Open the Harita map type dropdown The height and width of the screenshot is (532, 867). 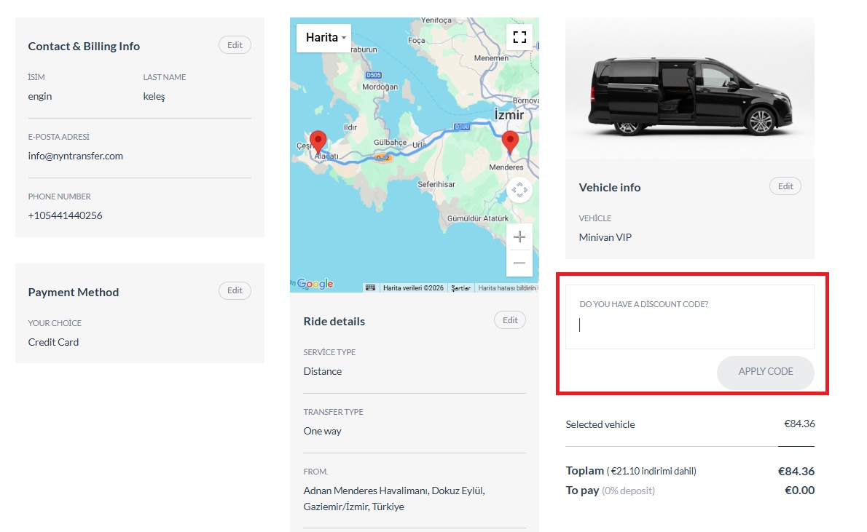[x=324, y=38]
